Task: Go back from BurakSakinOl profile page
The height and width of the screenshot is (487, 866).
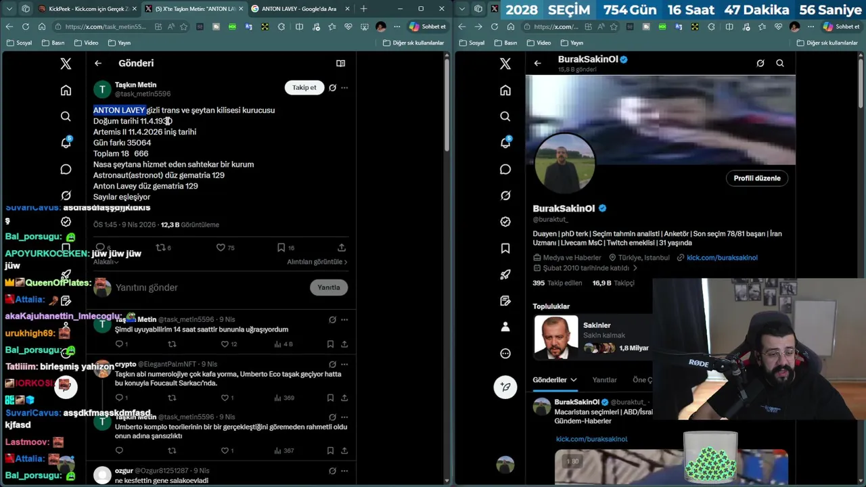Action: point(537,63)
